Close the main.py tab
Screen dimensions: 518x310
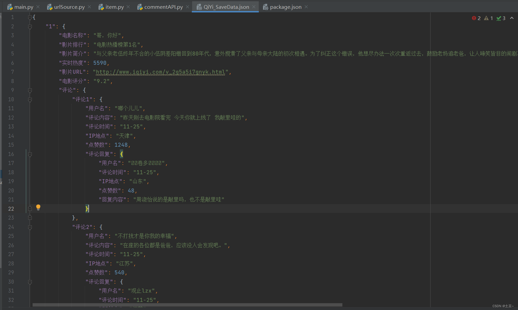38,7
